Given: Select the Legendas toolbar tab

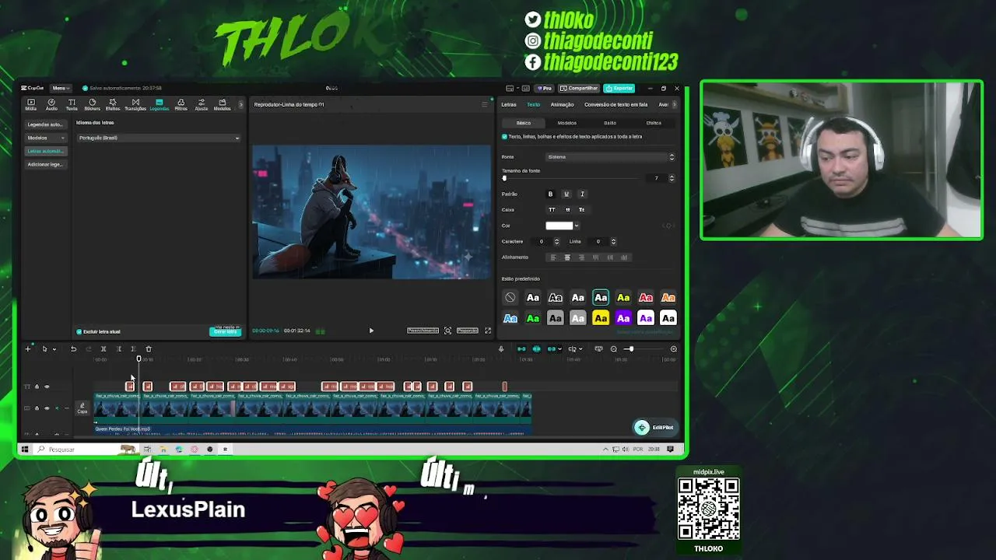Looking at the screenshot, I should coord(159,104).
